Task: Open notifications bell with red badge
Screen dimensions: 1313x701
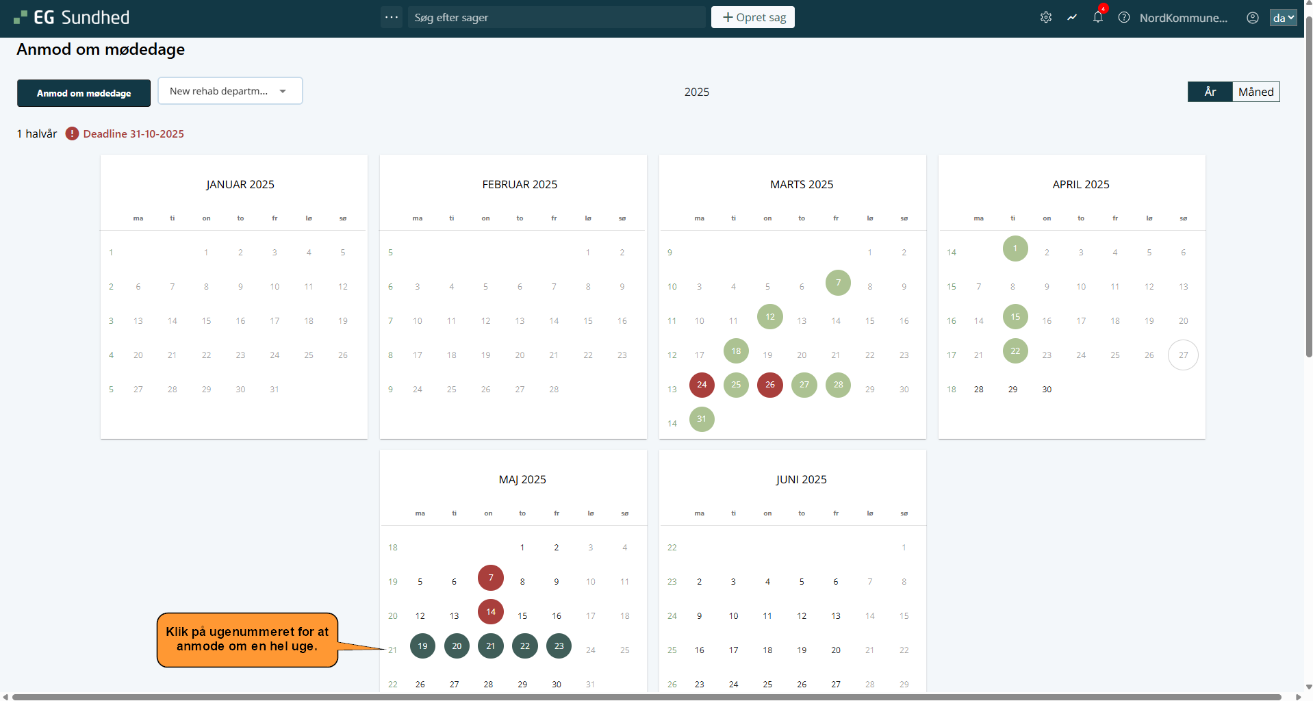Action: click(x=1098, y=18)
